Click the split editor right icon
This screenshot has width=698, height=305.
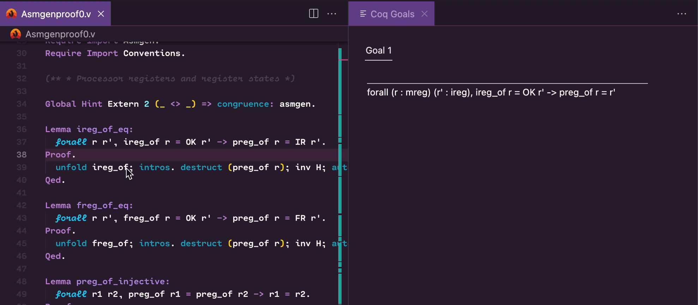coord(313,14)
